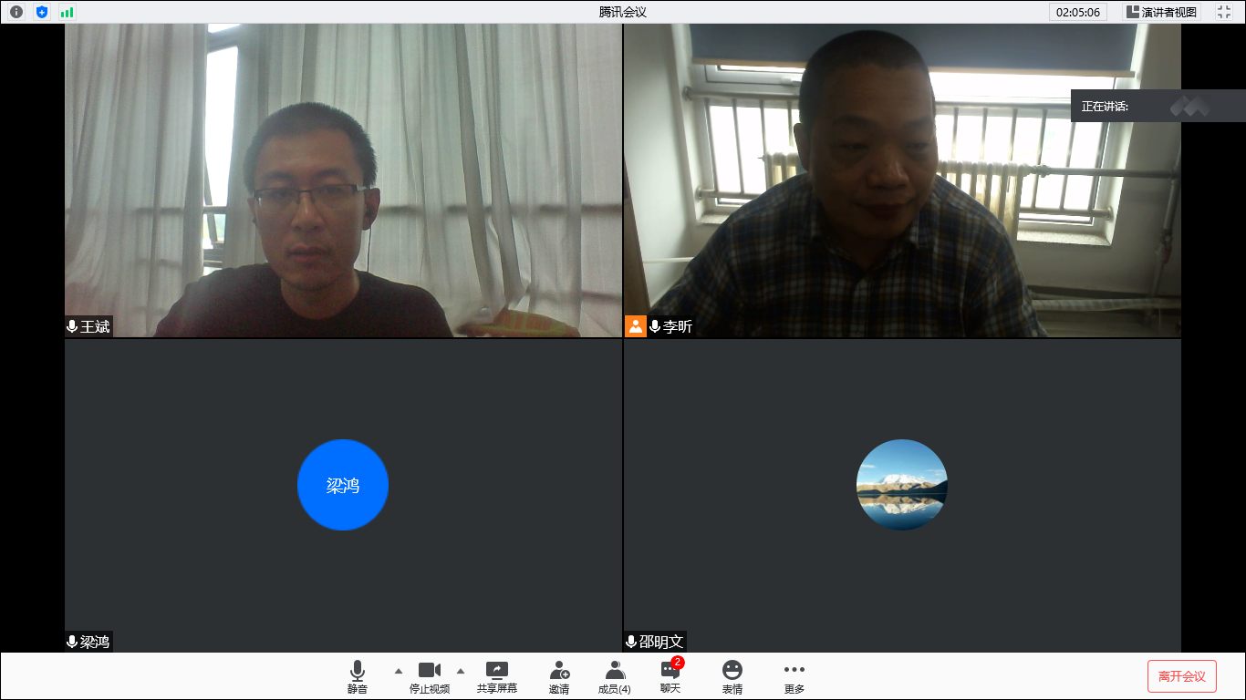Click 邵明文 name label
This screenshot has width=1246, height=700.
click(x=661, y=642)
